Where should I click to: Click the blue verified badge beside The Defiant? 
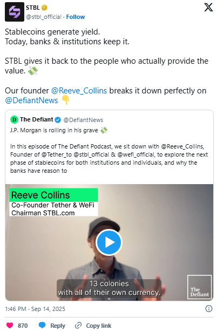click(58, 120)
